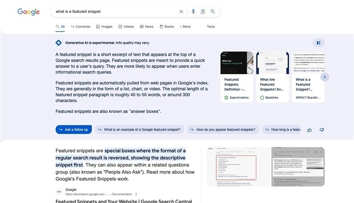The image size is (354, 203).
Task: Switch to the Videos tab
Action: click(x=126, y=27)
